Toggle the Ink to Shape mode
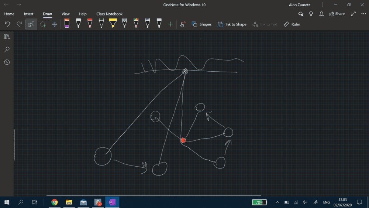 (232, 24)
